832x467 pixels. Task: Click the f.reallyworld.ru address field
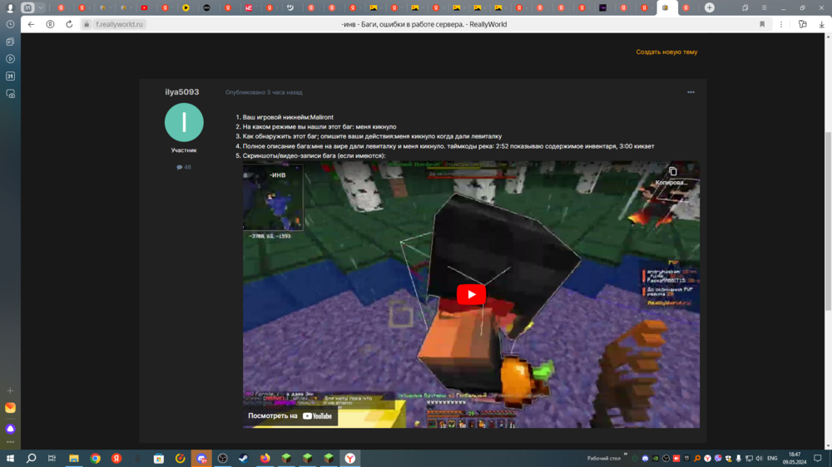(x=119, y=24)
